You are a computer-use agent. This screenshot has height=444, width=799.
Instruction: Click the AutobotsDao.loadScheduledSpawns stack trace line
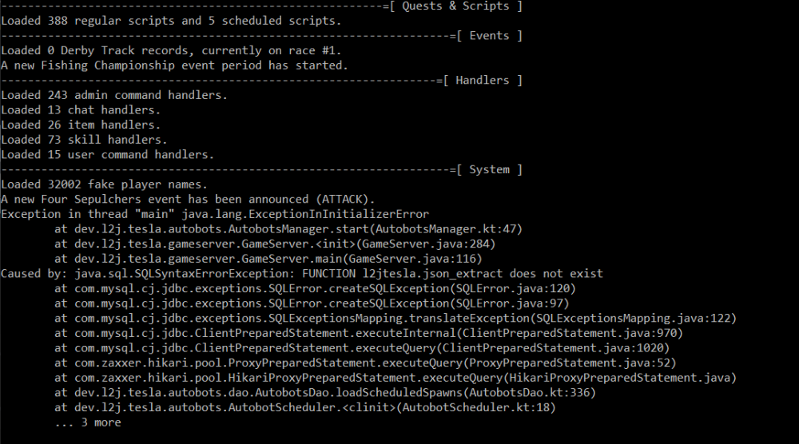[x=325, y=393]
